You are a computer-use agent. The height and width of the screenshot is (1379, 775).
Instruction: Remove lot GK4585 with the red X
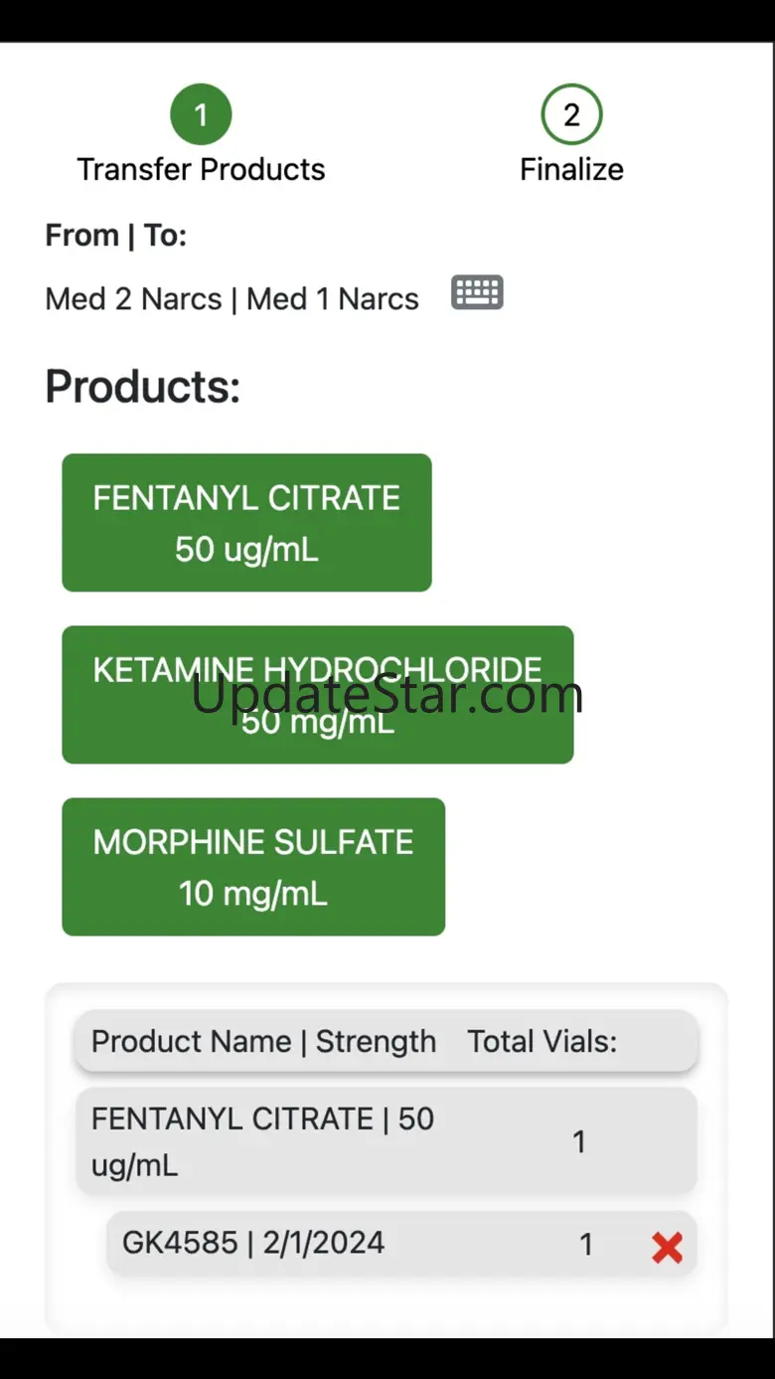[667, 1247]
